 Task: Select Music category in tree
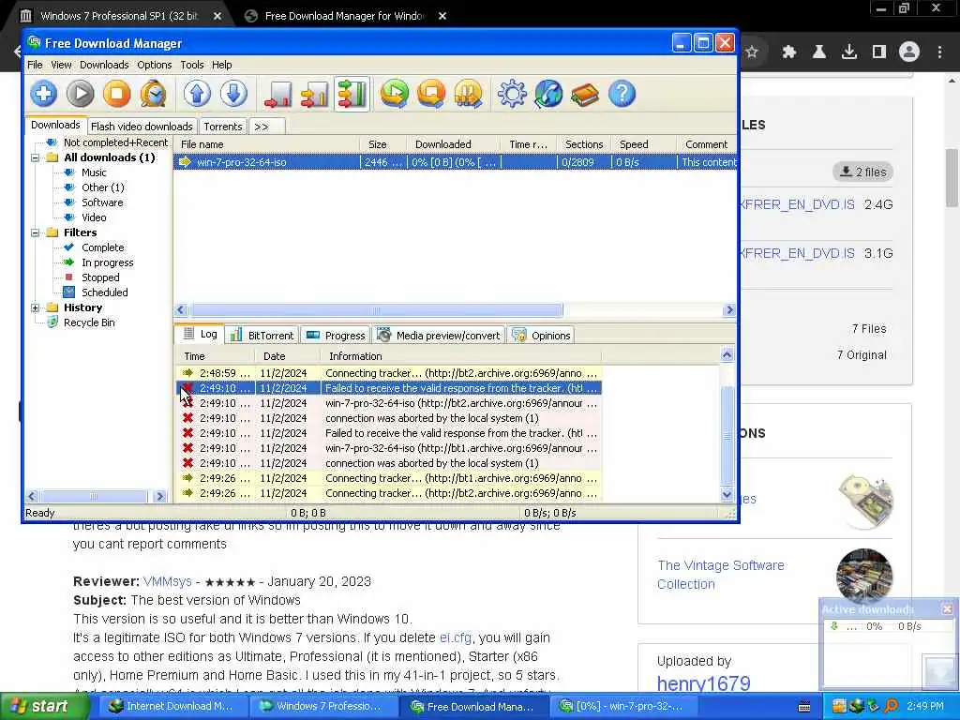[x=94, y=172]
